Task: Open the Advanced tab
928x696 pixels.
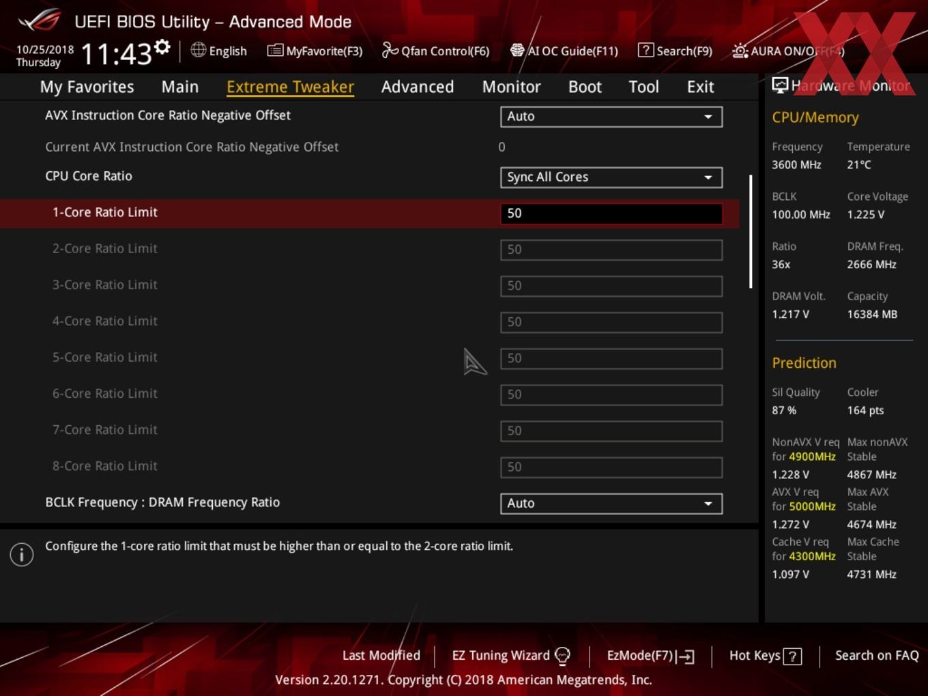Action: 418,87
